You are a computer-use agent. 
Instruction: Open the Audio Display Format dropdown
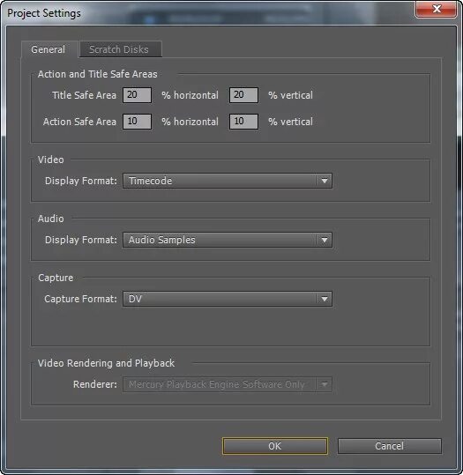click(228, 240)
